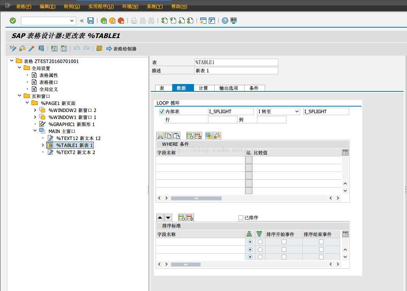The image size is (407, 291).
Task: Collapse the MAIN 主窗口 node
Action: point(35,131)
